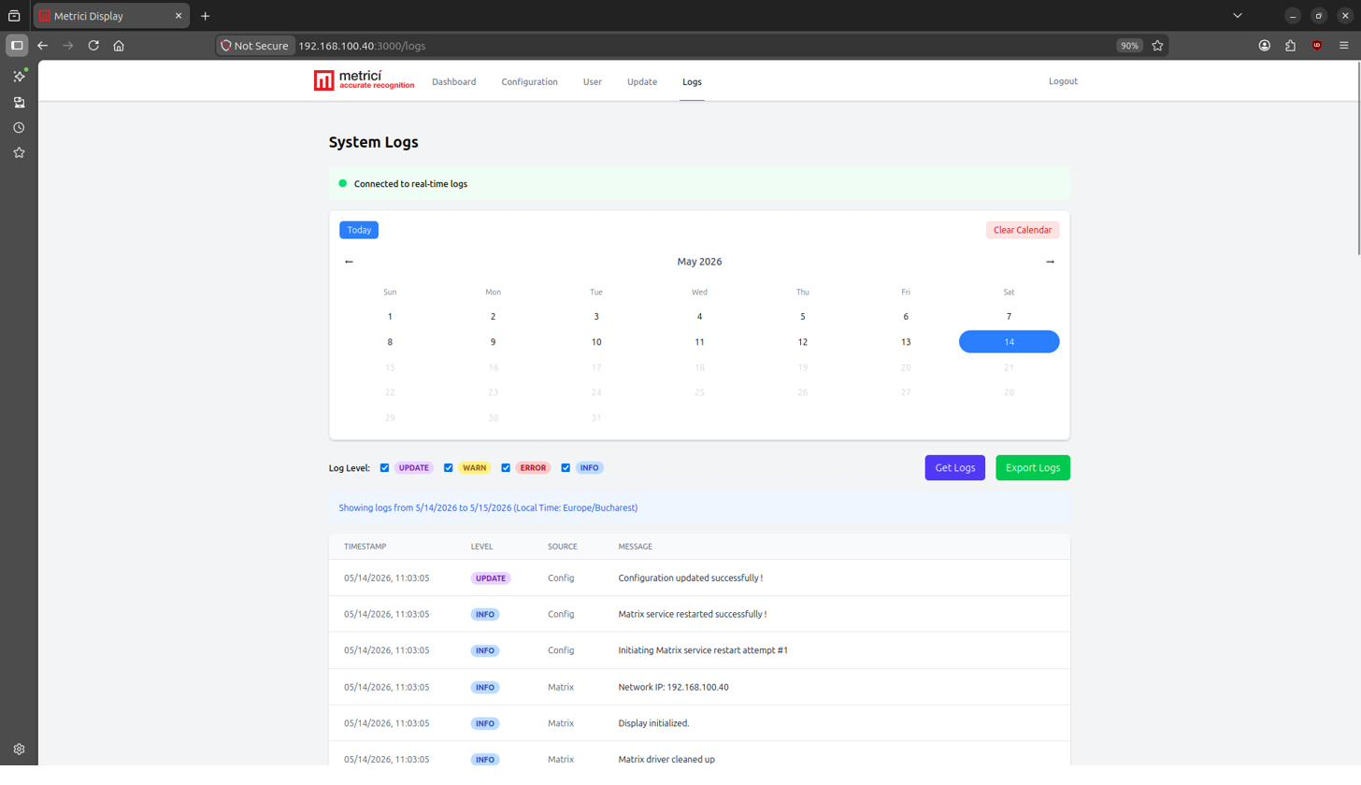Viewport: 1361px width, 785px height.
Task: Go to previous month with left arrow
Action: click(x=349, y=262)
